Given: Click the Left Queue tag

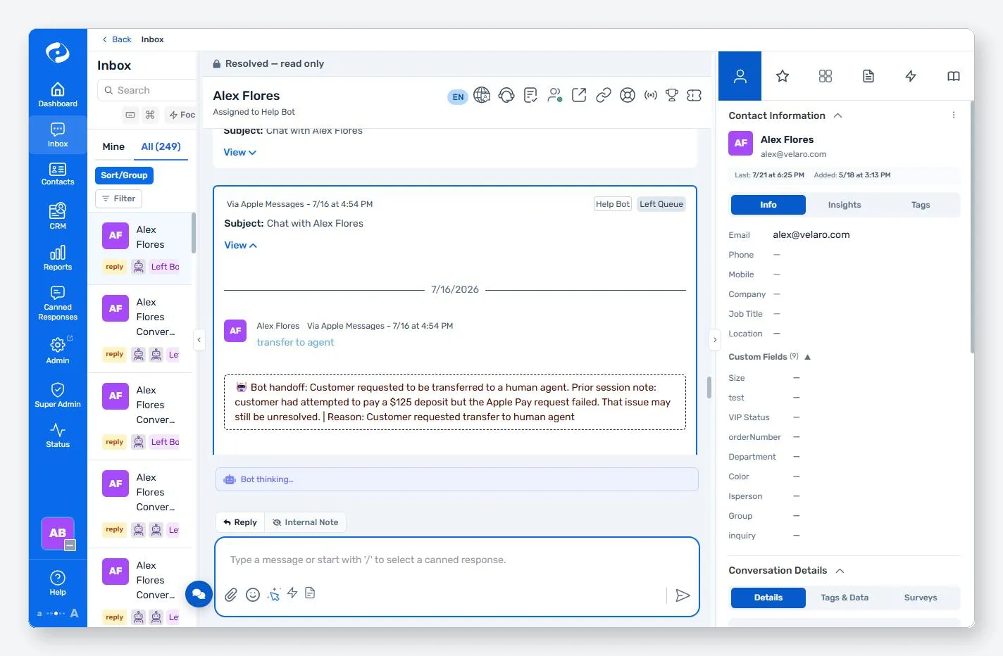Looking at the screenshot, I should tap(661, 204).
